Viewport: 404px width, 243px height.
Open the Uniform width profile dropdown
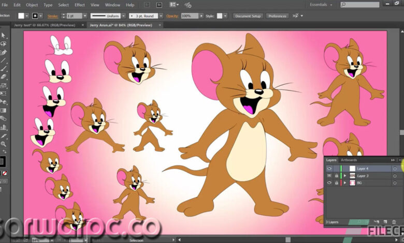(123, 16)
